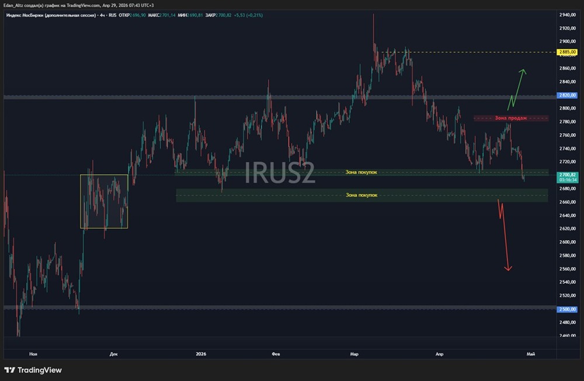Click the 2780,00 price axis tick
584x381 pixels.
coord(567,122)
